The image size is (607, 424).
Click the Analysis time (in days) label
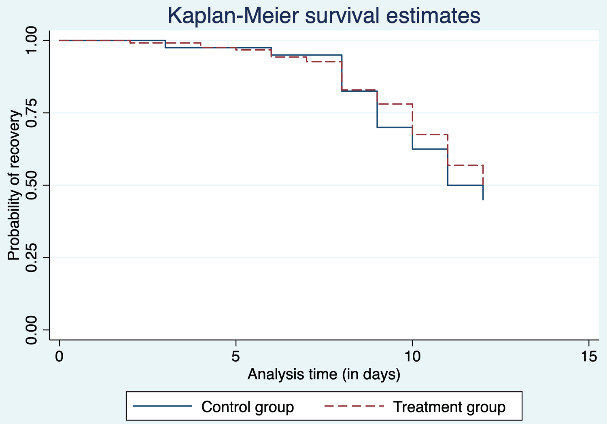(x=324, y=374)
